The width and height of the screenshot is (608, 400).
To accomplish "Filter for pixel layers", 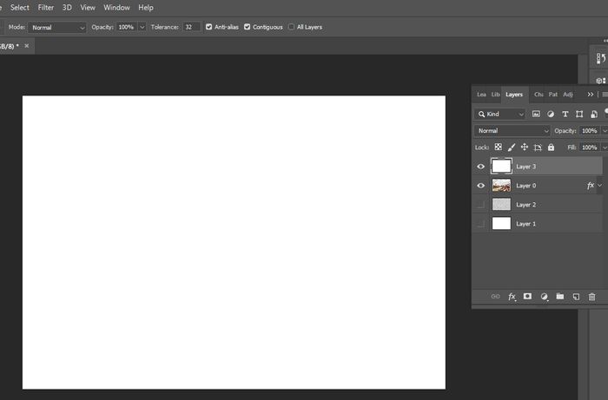I will coord(536,114).
